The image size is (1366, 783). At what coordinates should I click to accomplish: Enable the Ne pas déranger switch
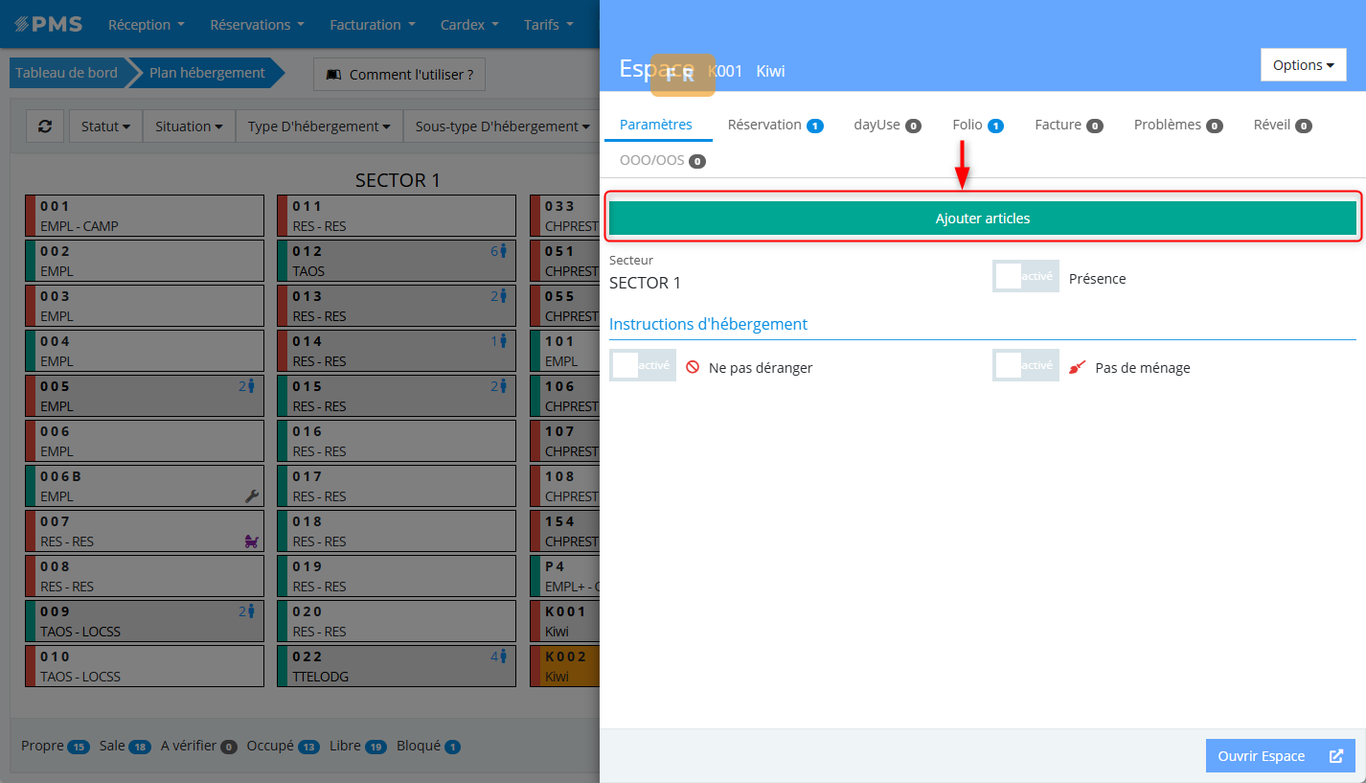pyautogui.click(x=642, y=366)
